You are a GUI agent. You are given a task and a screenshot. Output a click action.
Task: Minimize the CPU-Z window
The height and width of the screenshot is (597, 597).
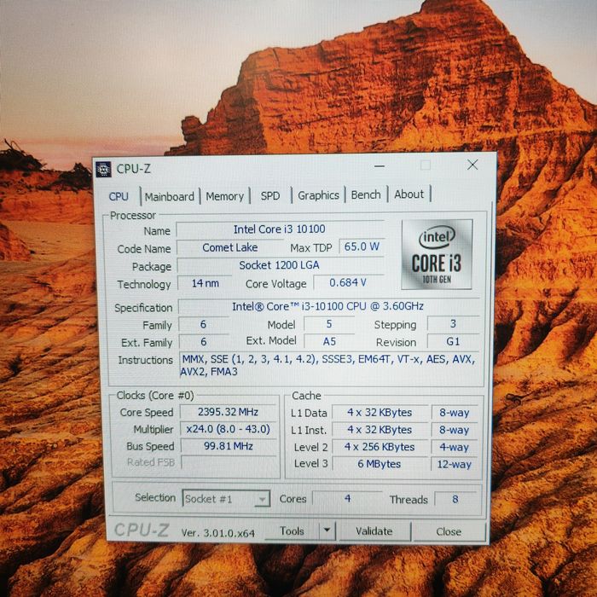coord(380,166)
